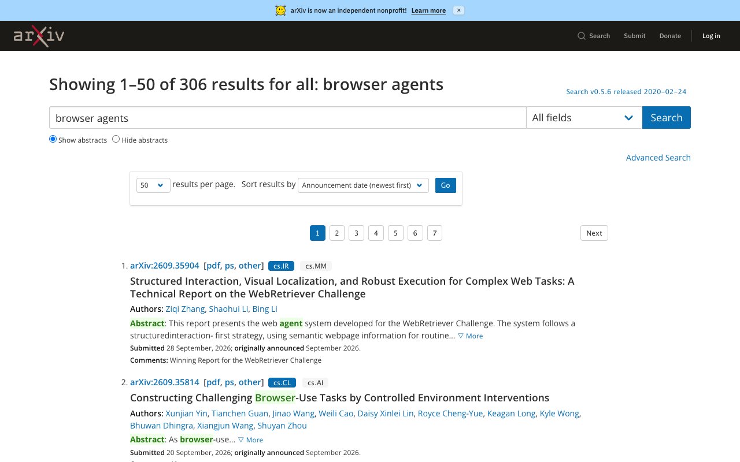The width and height of the screenshot is (740, 462).
Task: Click the cs.IR category tag
Action: tap(282, 266)
